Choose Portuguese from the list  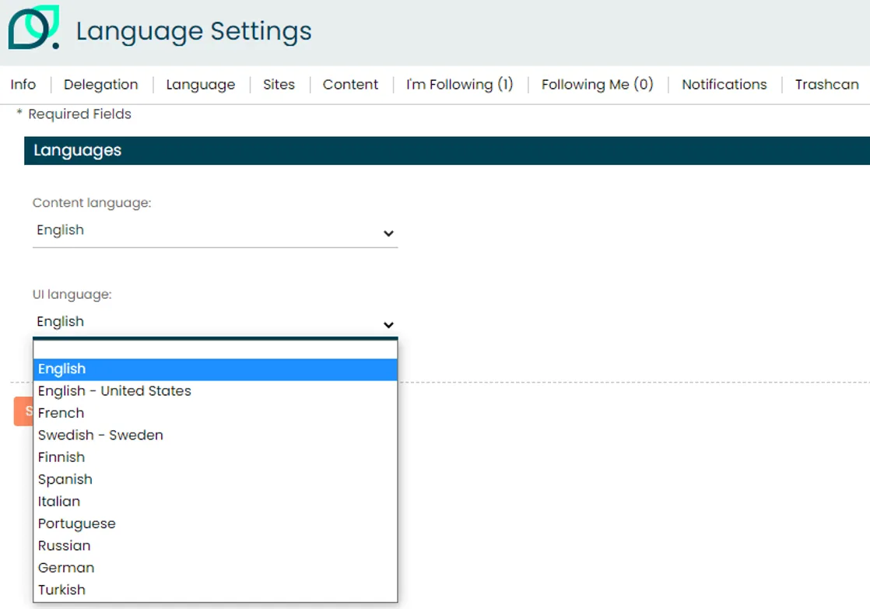[216, 524]
